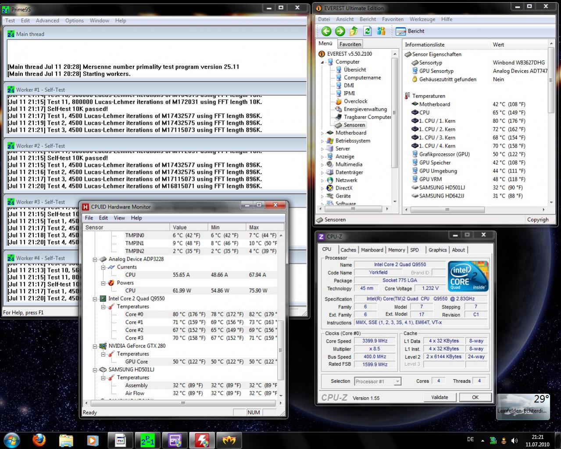The image size is (561, 449).
Task: Open the Options menu in Prime95
Action: (x=75, y=21)
